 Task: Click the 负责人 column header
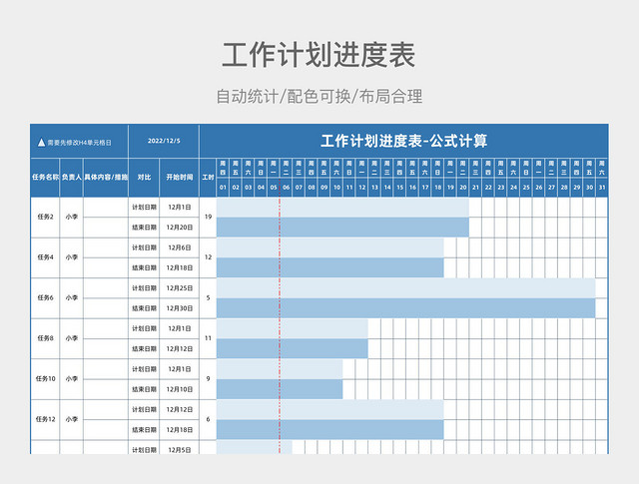71,178
